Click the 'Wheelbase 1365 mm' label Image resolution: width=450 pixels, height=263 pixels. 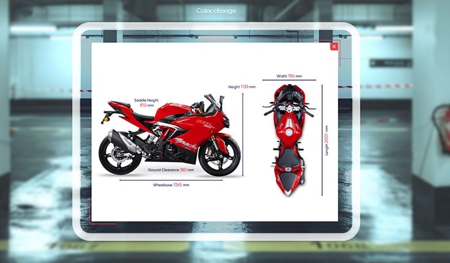click(171, 185)
